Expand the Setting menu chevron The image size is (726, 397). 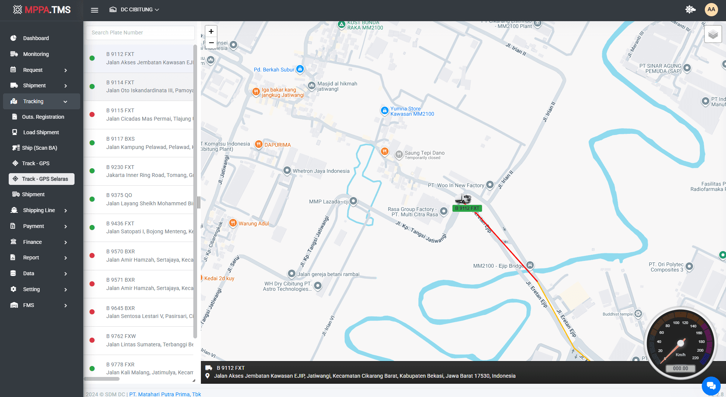[66, 290]
